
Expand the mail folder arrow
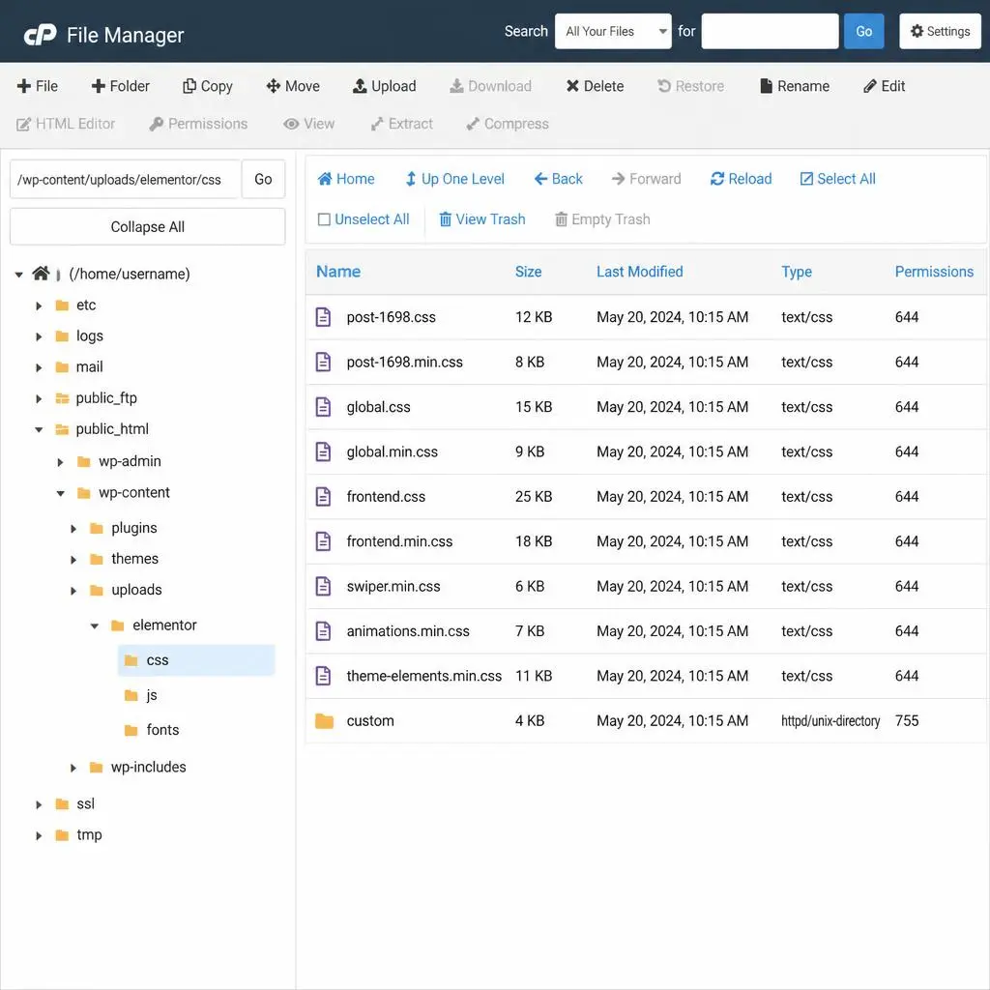[39, 367]
